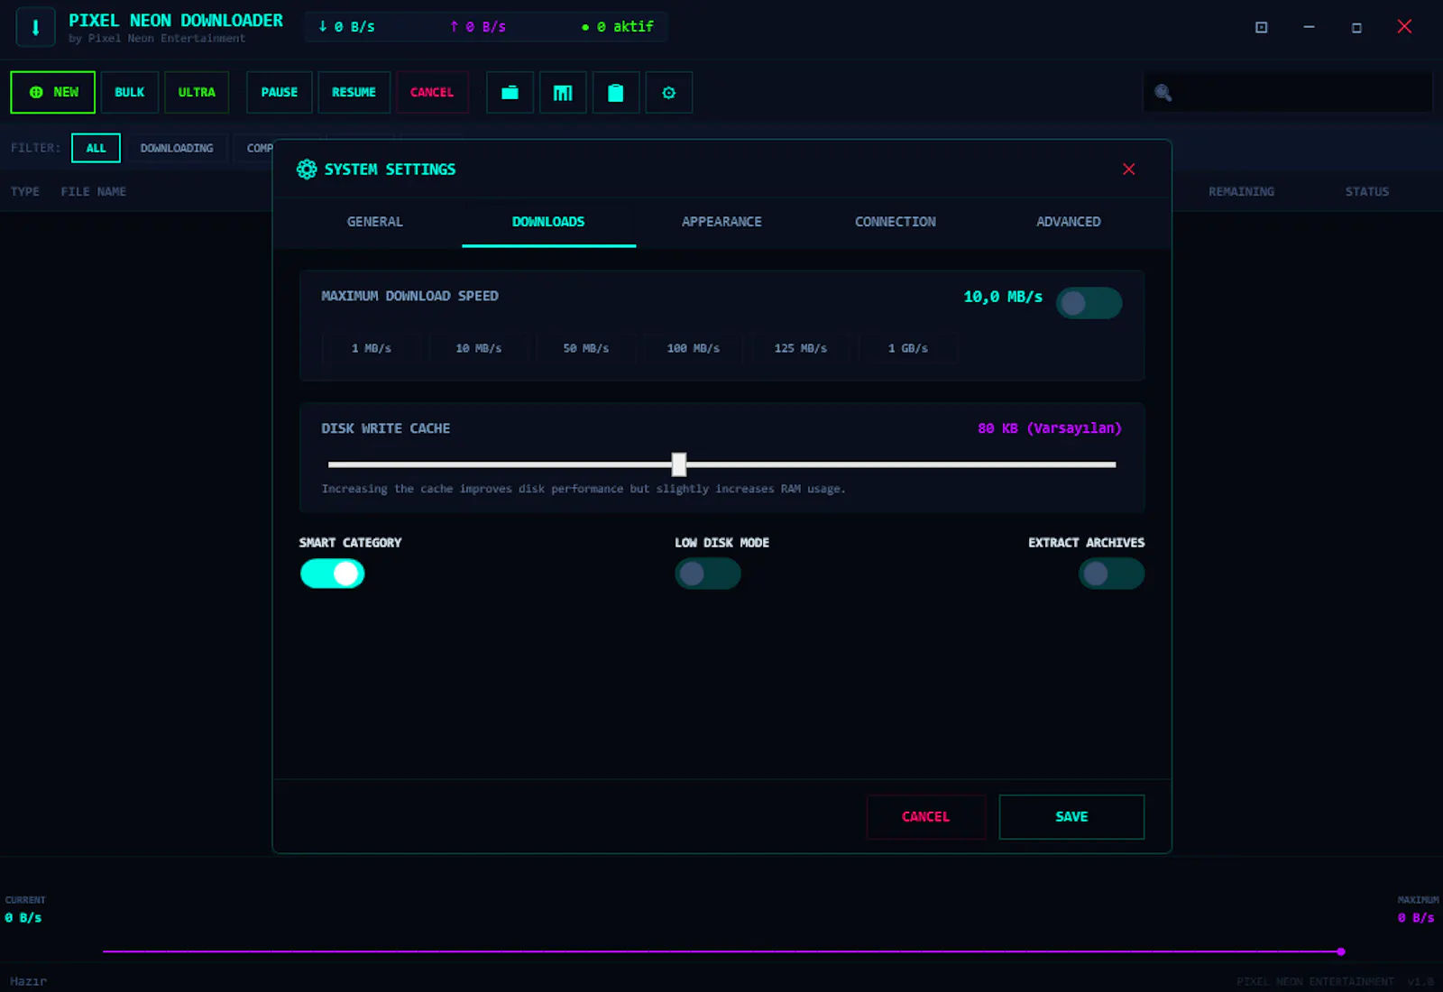Click the STATUS column header
Screen dimensions: 1443x992
pyautogui.click(x=1367, y=192)
